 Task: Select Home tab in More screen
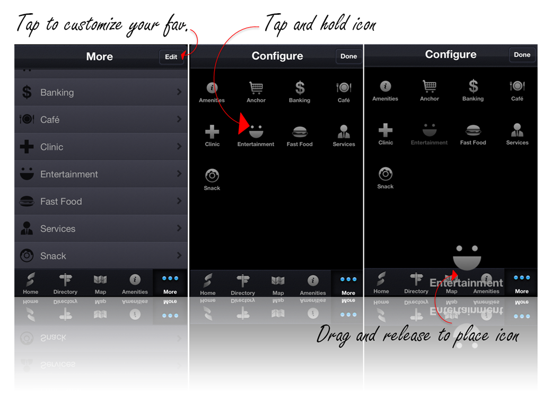pos(30,284)
